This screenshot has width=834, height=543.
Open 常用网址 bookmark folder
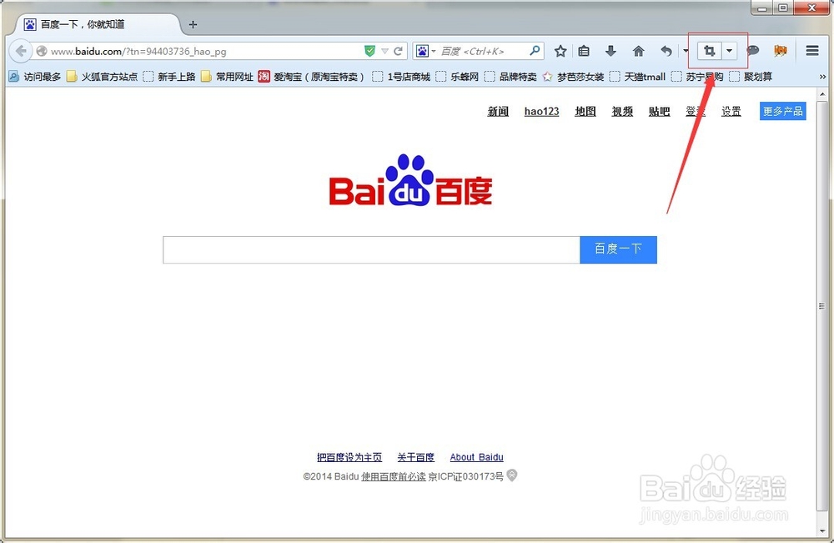[x=227, y=77]
